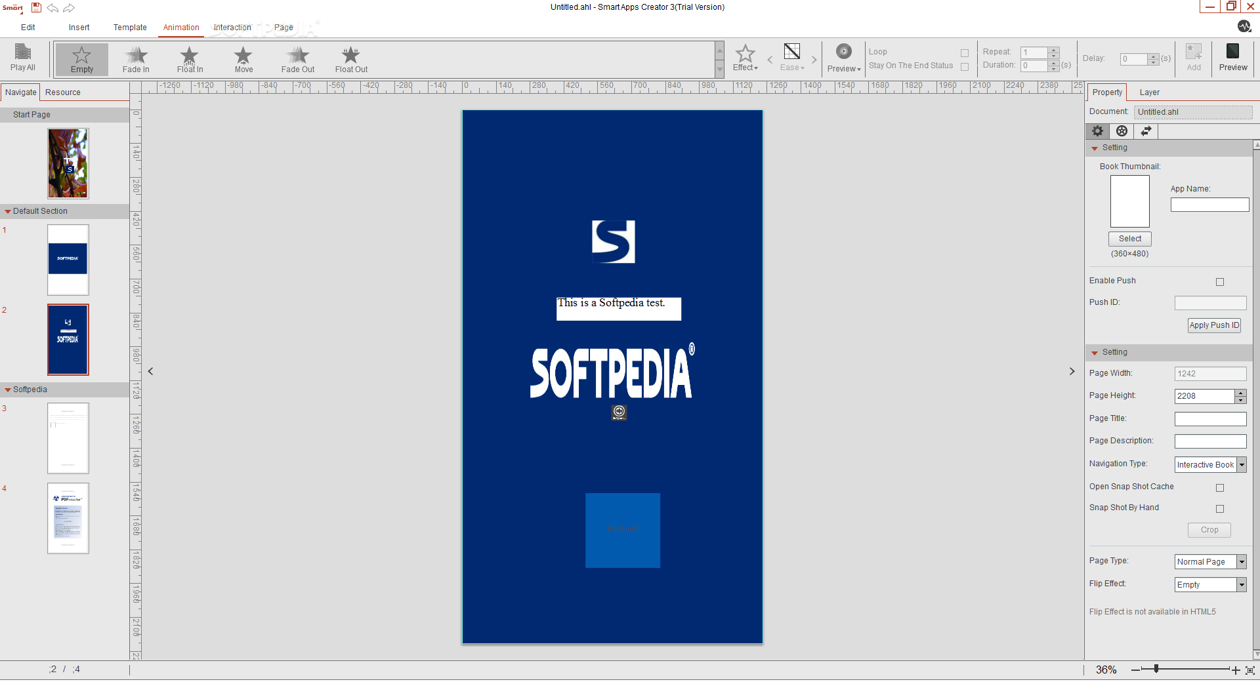Image resolution: width=1260 pixels, height=682 pixels.
Task: Click the Select thumbnail button
Action: point(1130,239)
